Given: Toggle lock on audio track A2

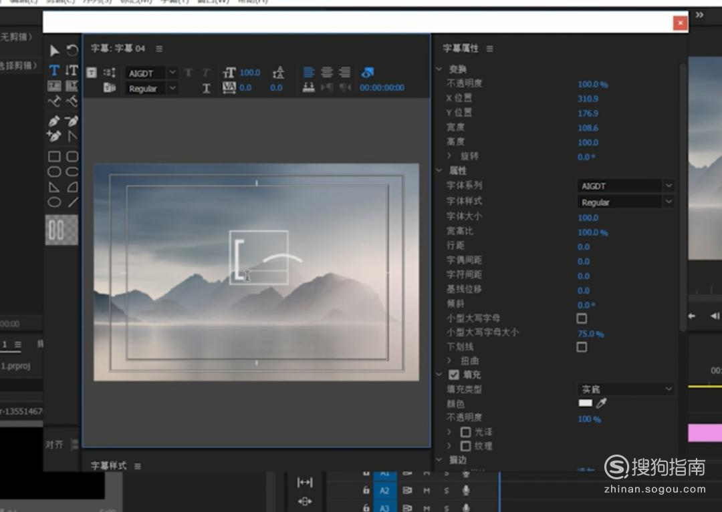Looking at the screenshot, I should (x=366, y=491).
